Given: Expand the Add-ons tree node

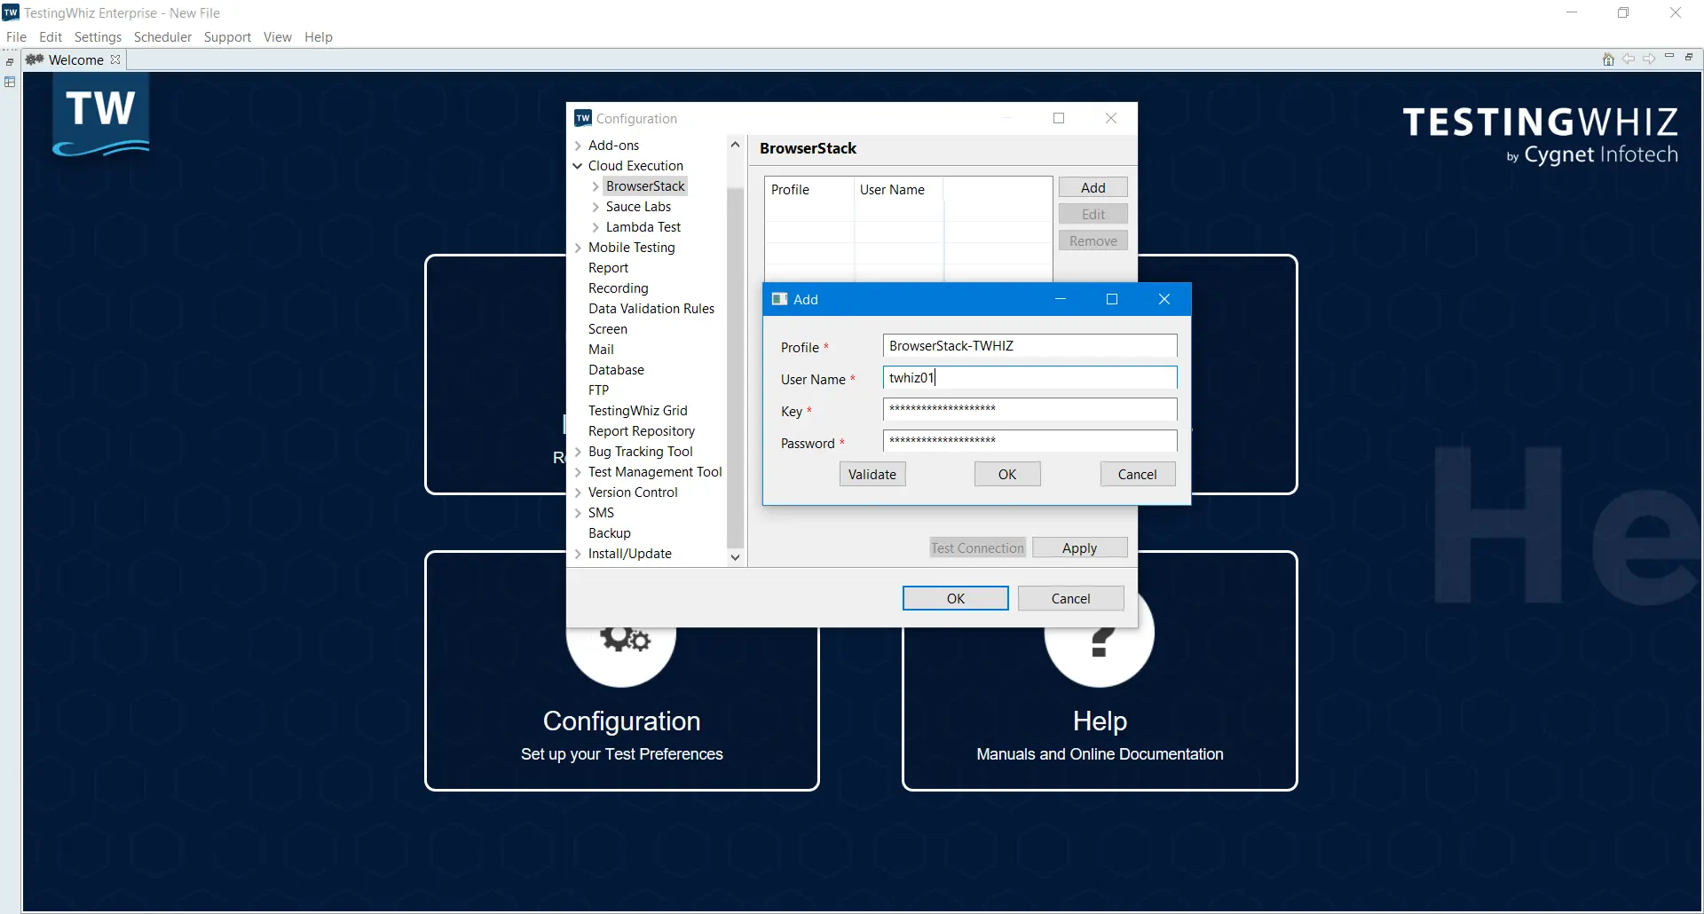Looking at the screenshot, I should click(578, 146).
